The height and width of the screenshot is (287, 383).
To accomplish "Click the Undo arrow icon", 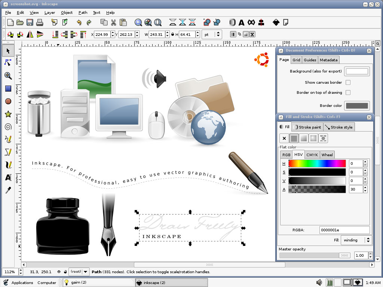I will tap(79, 22).
